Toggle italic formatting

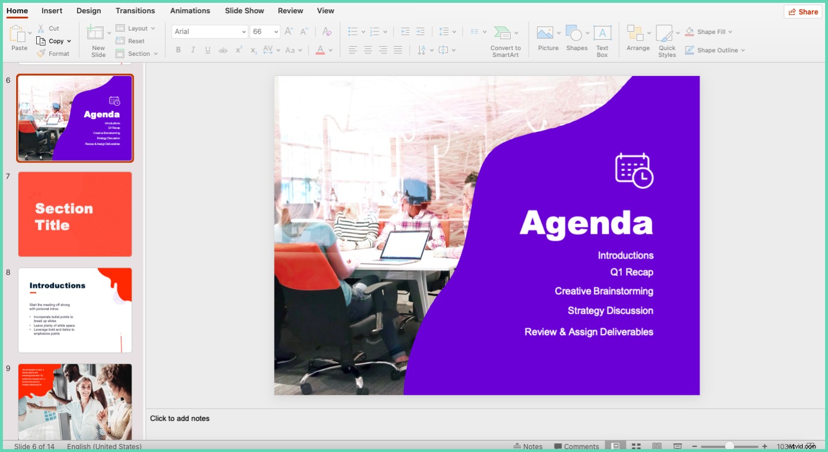tap(193, 50)
